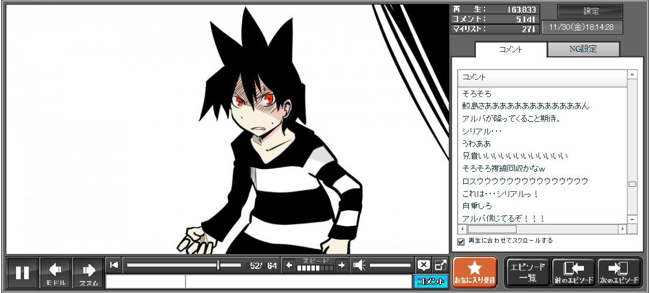
Task: Mute the audio speaker icon
Action: (359, 265)
